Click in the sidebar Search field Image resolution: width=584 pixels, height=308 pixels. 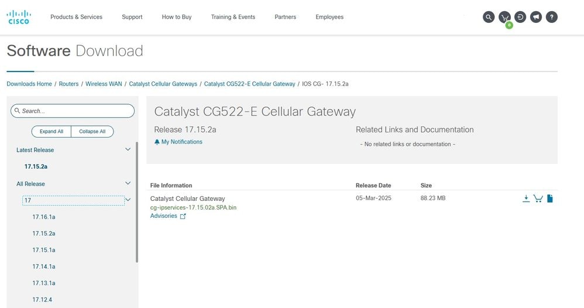[73, 111]
